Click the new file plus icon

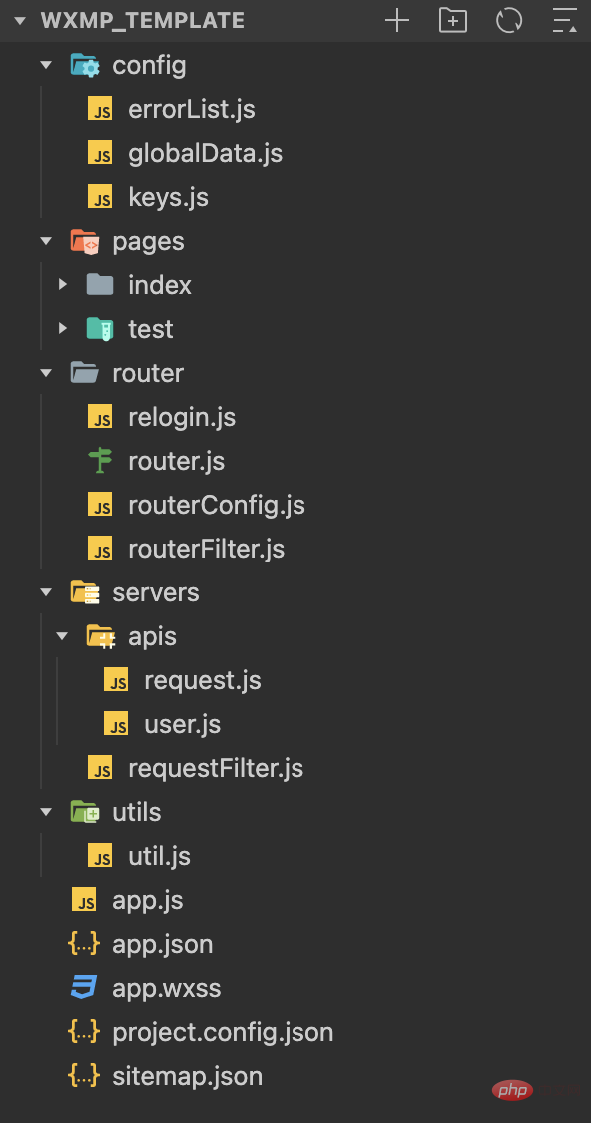coord(397,21)
